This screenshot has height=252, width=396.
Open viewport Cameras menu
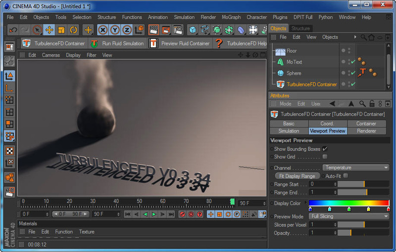click(51, 55)
